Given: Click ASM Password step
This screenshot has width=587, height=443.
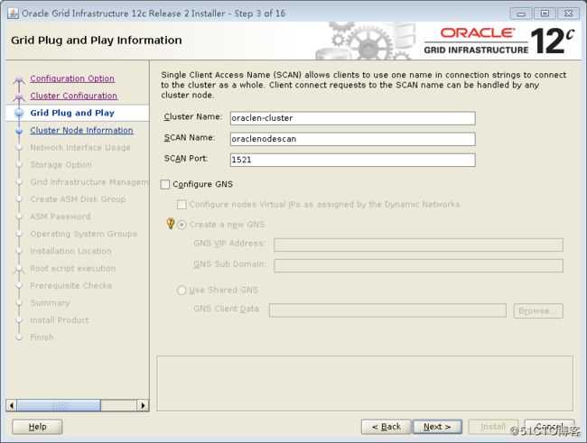Looking at the screenshot, I should point(61,217).
